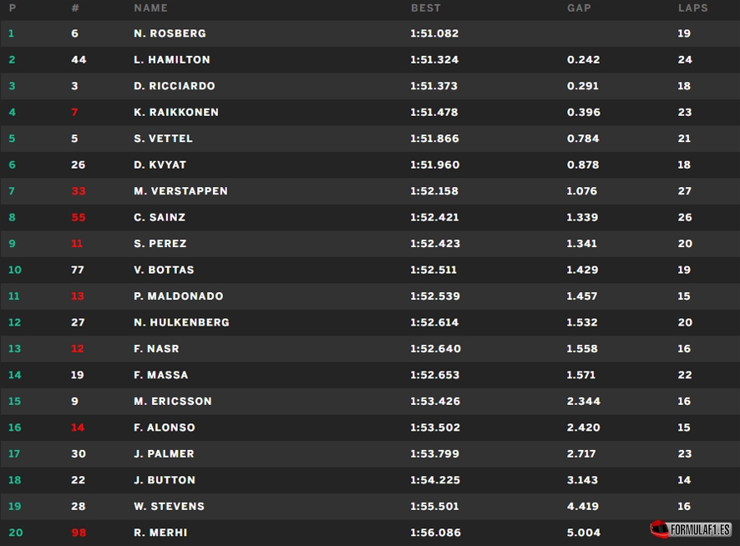Viewport: 740px width, 546px height.
Task: Click S. Vettel's best time 1:51.866
Action: click(x=434, y=139)
